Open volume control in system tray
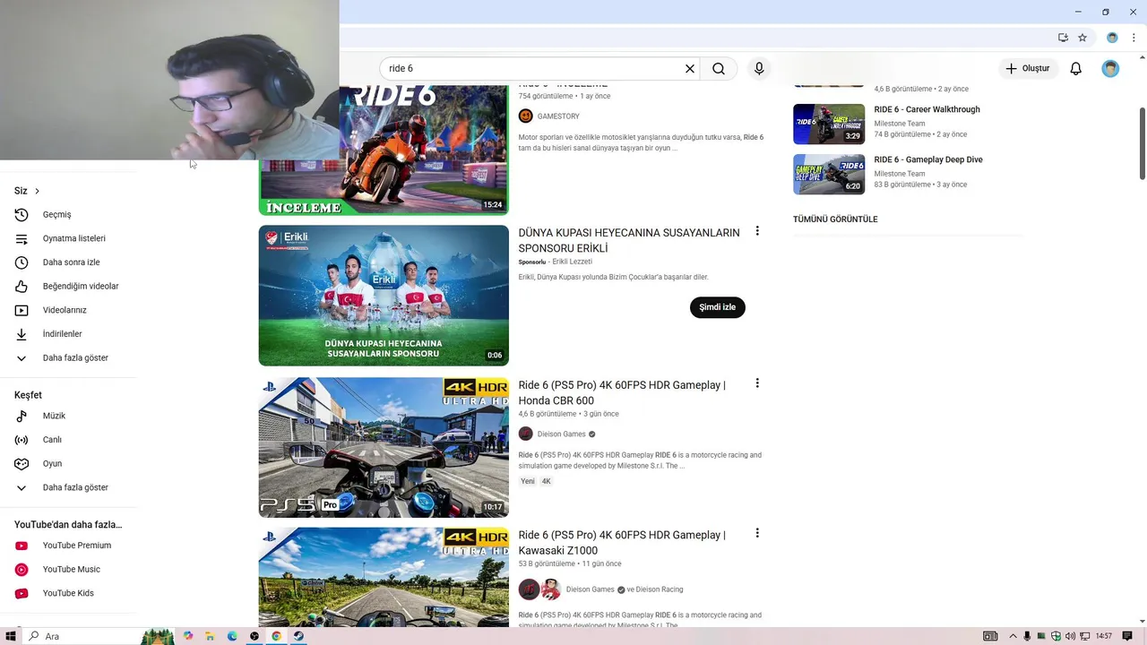Screen dimensions: 1147x645 tap(1071, 636)
